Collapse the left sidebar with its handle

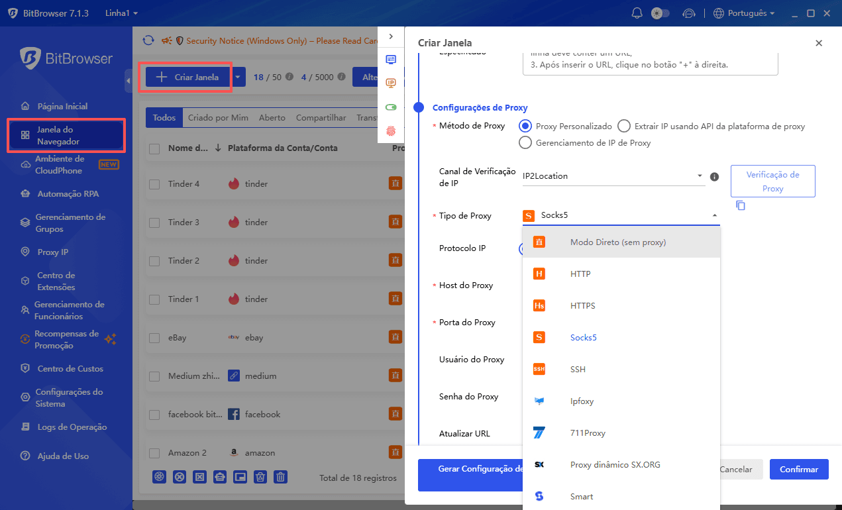pos(128,81)
